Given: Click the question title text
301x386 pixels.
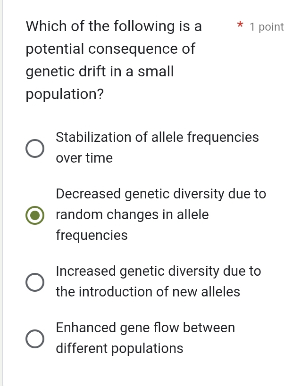Looking at the screenshot, I should [113, 26].
